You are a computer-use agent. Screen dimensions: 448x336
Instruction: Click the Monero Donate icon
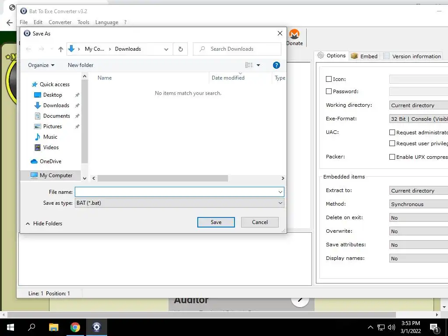click(294, 34)
